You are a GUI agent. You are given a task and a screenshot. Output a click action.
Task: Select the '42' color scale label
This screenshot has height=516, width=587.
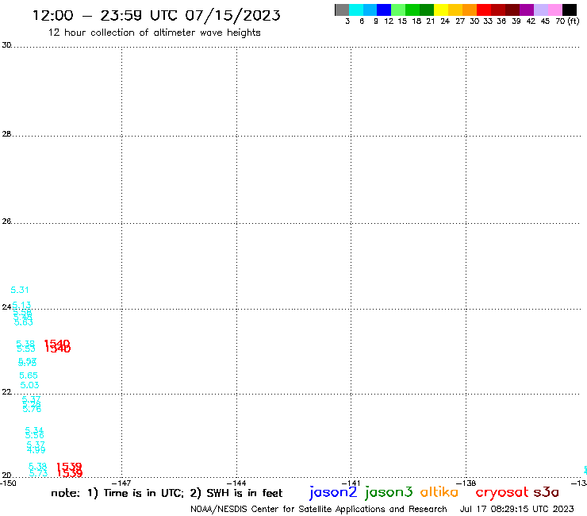click(x=531, y=21)
